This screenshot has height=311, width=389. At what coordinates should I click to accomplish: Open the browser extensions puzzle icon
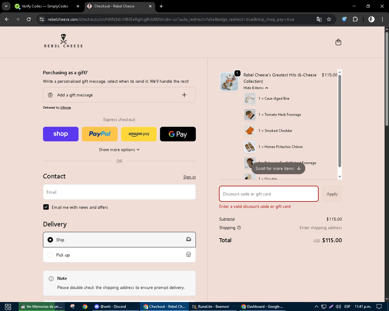tap(355, 19)
